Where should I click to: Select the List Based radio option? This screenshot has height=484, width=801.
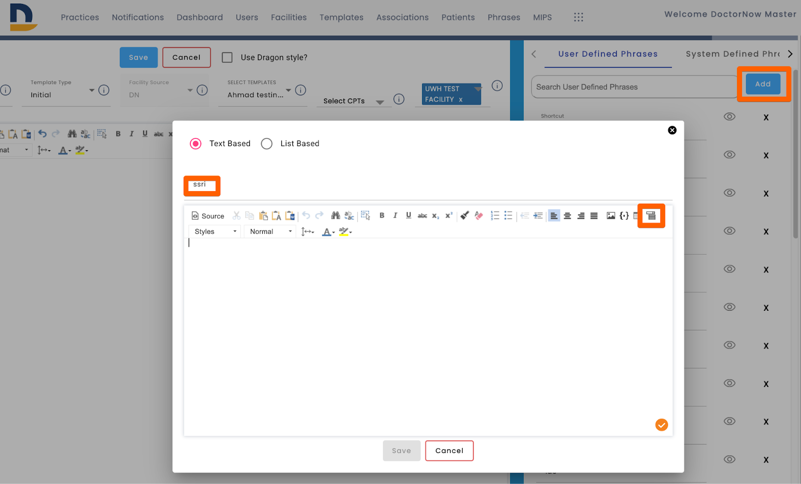pyautogui.click(x=267, y=144)
